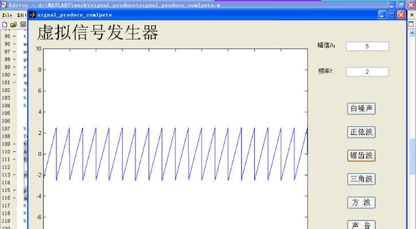Image resolution: width=416 pixels, height=229 pixels.
Task: Open the File menu in the Editor
Action: pyautogui.click(x=7, y=15)
